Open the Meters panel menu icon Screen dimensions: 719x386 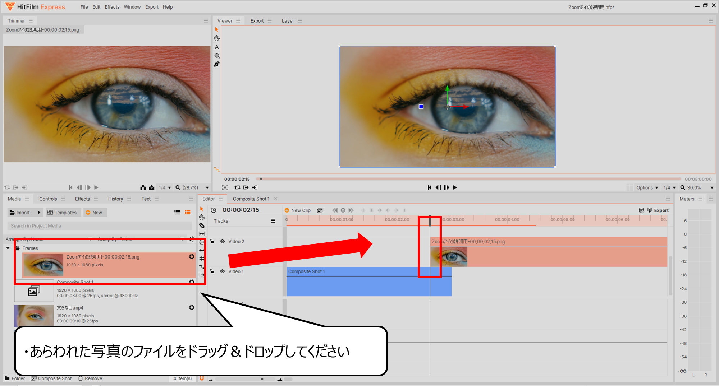tap(700, 199)
